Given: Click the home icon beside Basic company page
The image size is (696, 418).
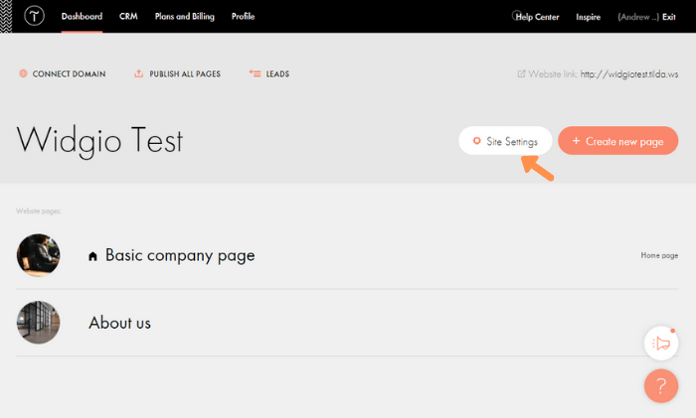Looking at the screenshot, I should click(x=92, y=256).
